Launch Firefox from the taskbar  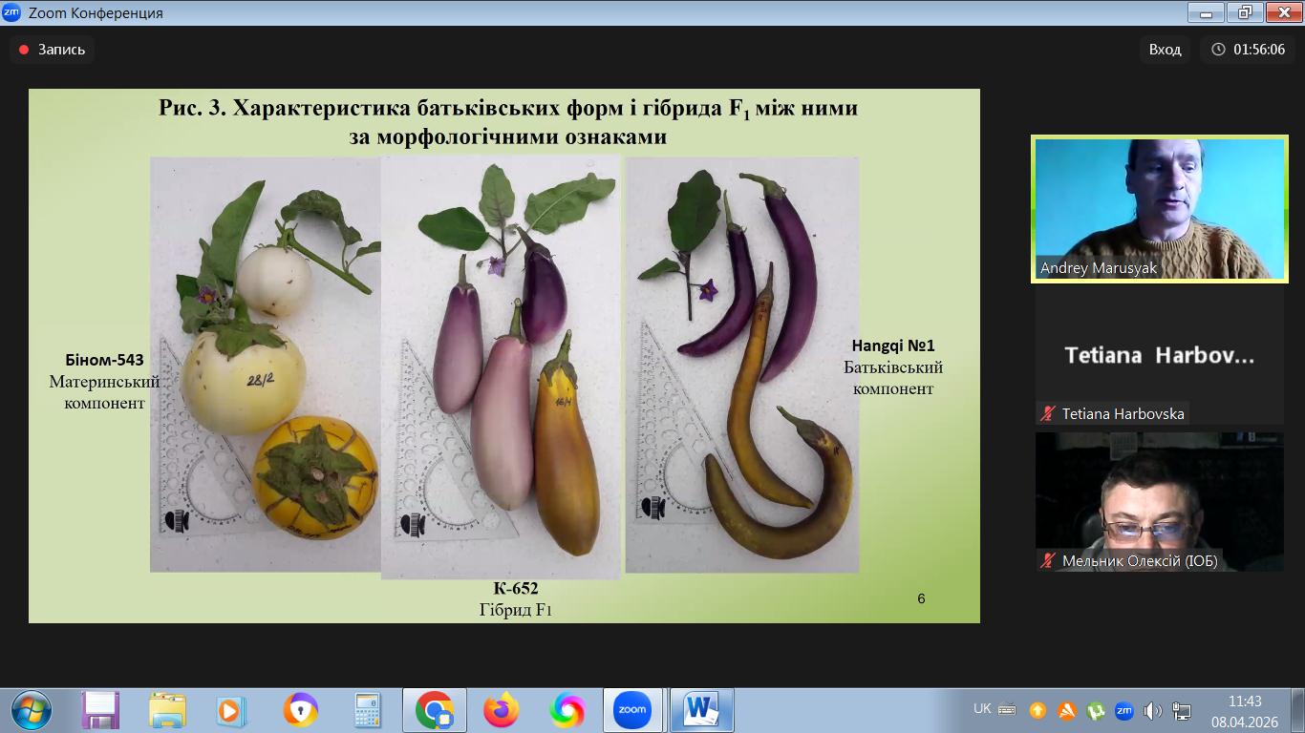[x=501, y=710]
